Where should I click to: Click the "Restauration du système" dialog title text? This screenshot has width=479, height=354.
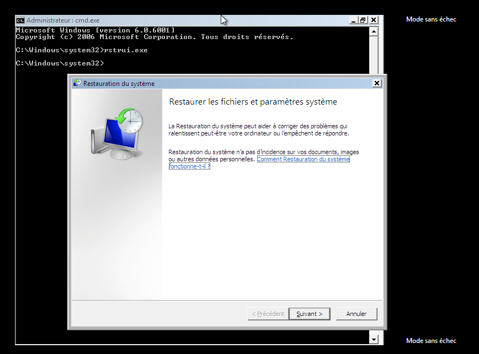coord(119,84)
